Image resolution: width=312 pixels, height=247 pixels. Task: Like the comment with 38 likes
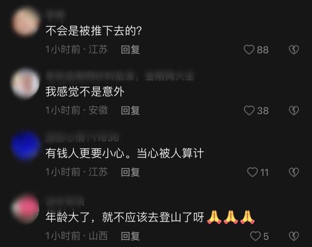point(249,110)
